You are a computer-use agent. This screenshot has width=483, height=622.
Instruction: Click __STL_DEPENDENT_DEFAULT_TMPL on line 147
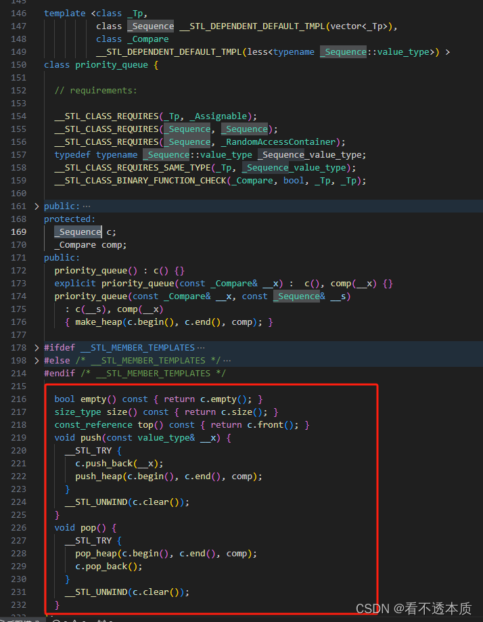(x=252, y=26)
